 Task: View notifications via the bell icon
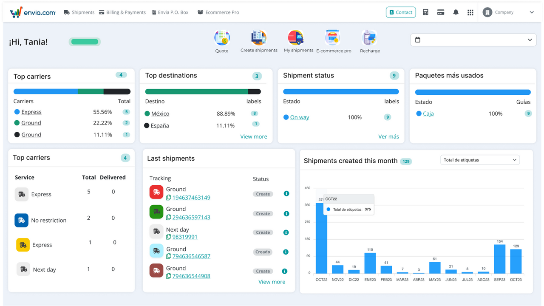456,12
